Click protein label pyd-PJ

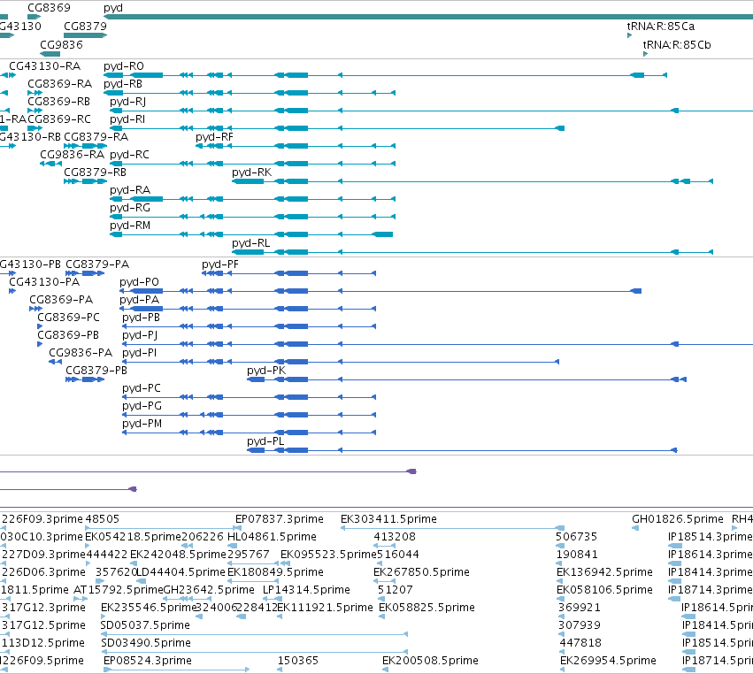tap(140, 335)
